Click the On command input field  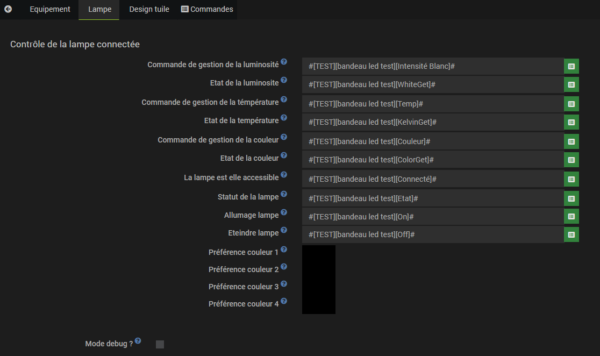433,217
